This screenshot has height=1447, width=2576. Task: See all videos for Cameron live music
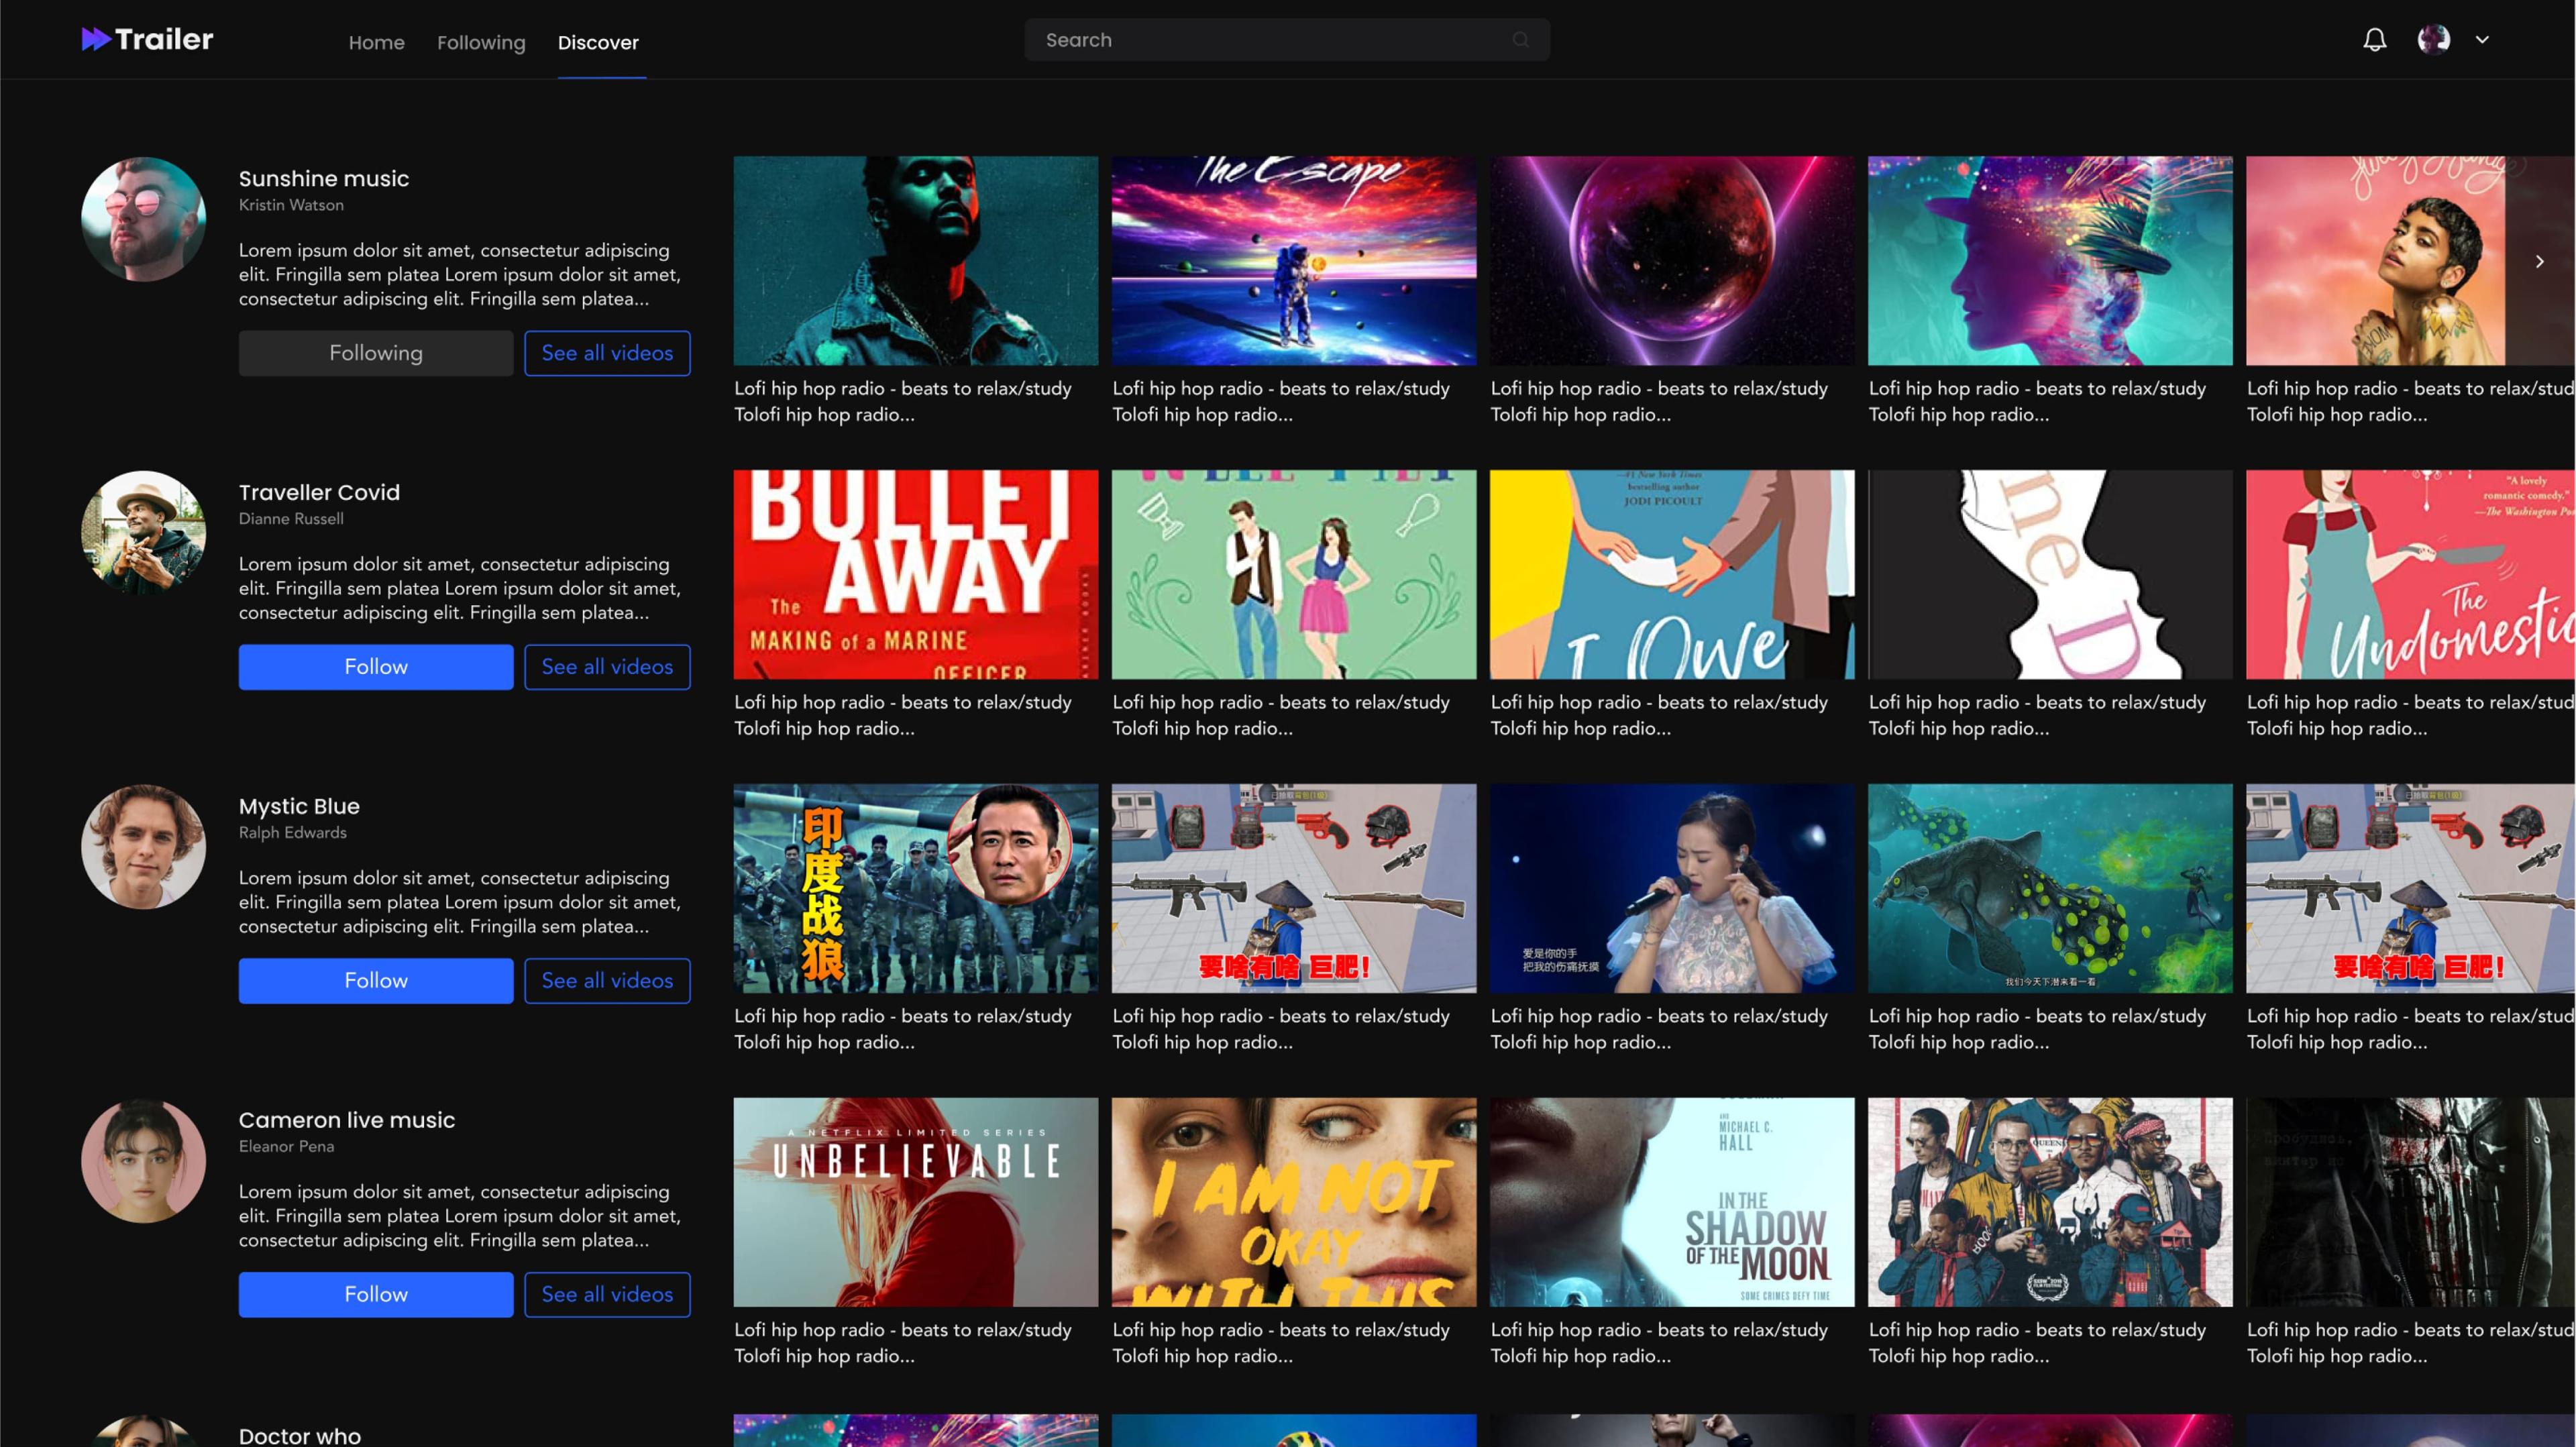click(x=607, y=1295)
